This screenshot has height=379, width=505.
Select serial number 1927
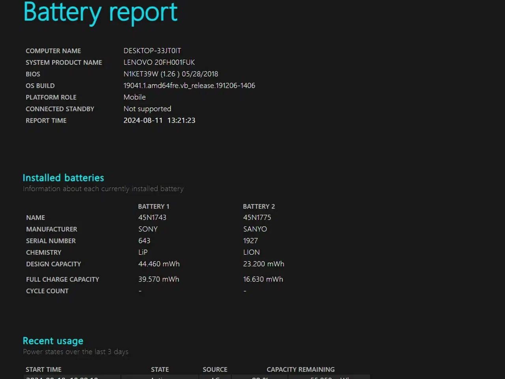point(251,241)
